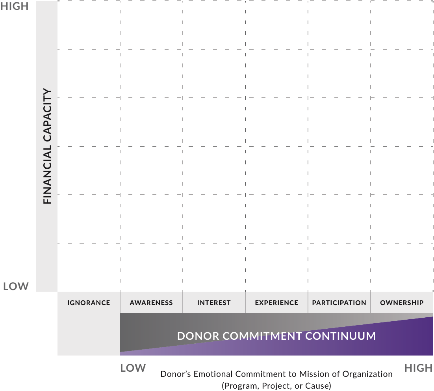
Task: Click the grid cell directly above AWARENESS label
Action: tap(151, 267)
